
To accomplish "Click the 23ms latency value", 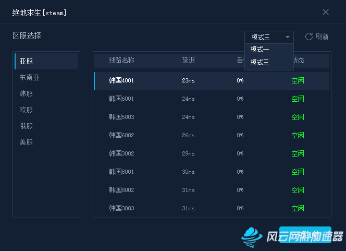I will 188,81.
